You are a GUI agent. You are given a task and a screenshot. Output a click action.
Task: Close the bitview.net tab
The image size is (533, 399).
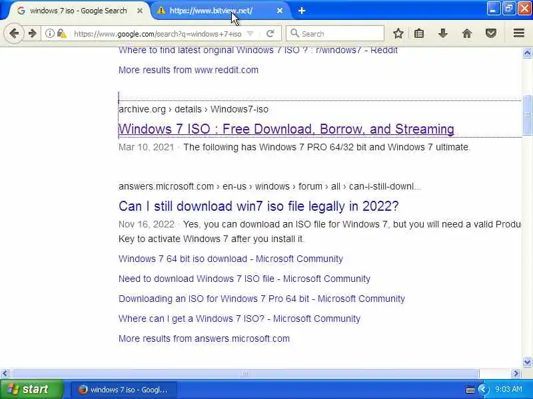279,11
